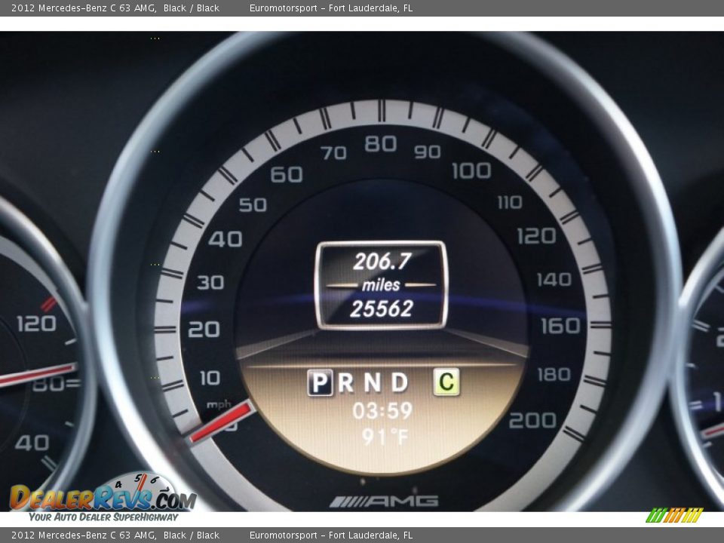The width and height of the screenshot is (724, 543).
Task: Click the 25562 odometer reading
Action: (382, 308)
